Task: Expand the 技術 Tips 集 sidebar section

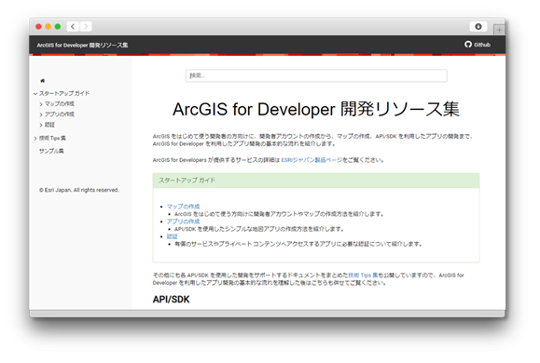Action: point(35,138)
